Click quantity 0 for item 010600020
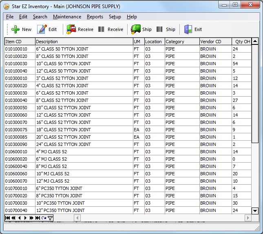Viewport: 263px width, 234px height. coord(234,159)
